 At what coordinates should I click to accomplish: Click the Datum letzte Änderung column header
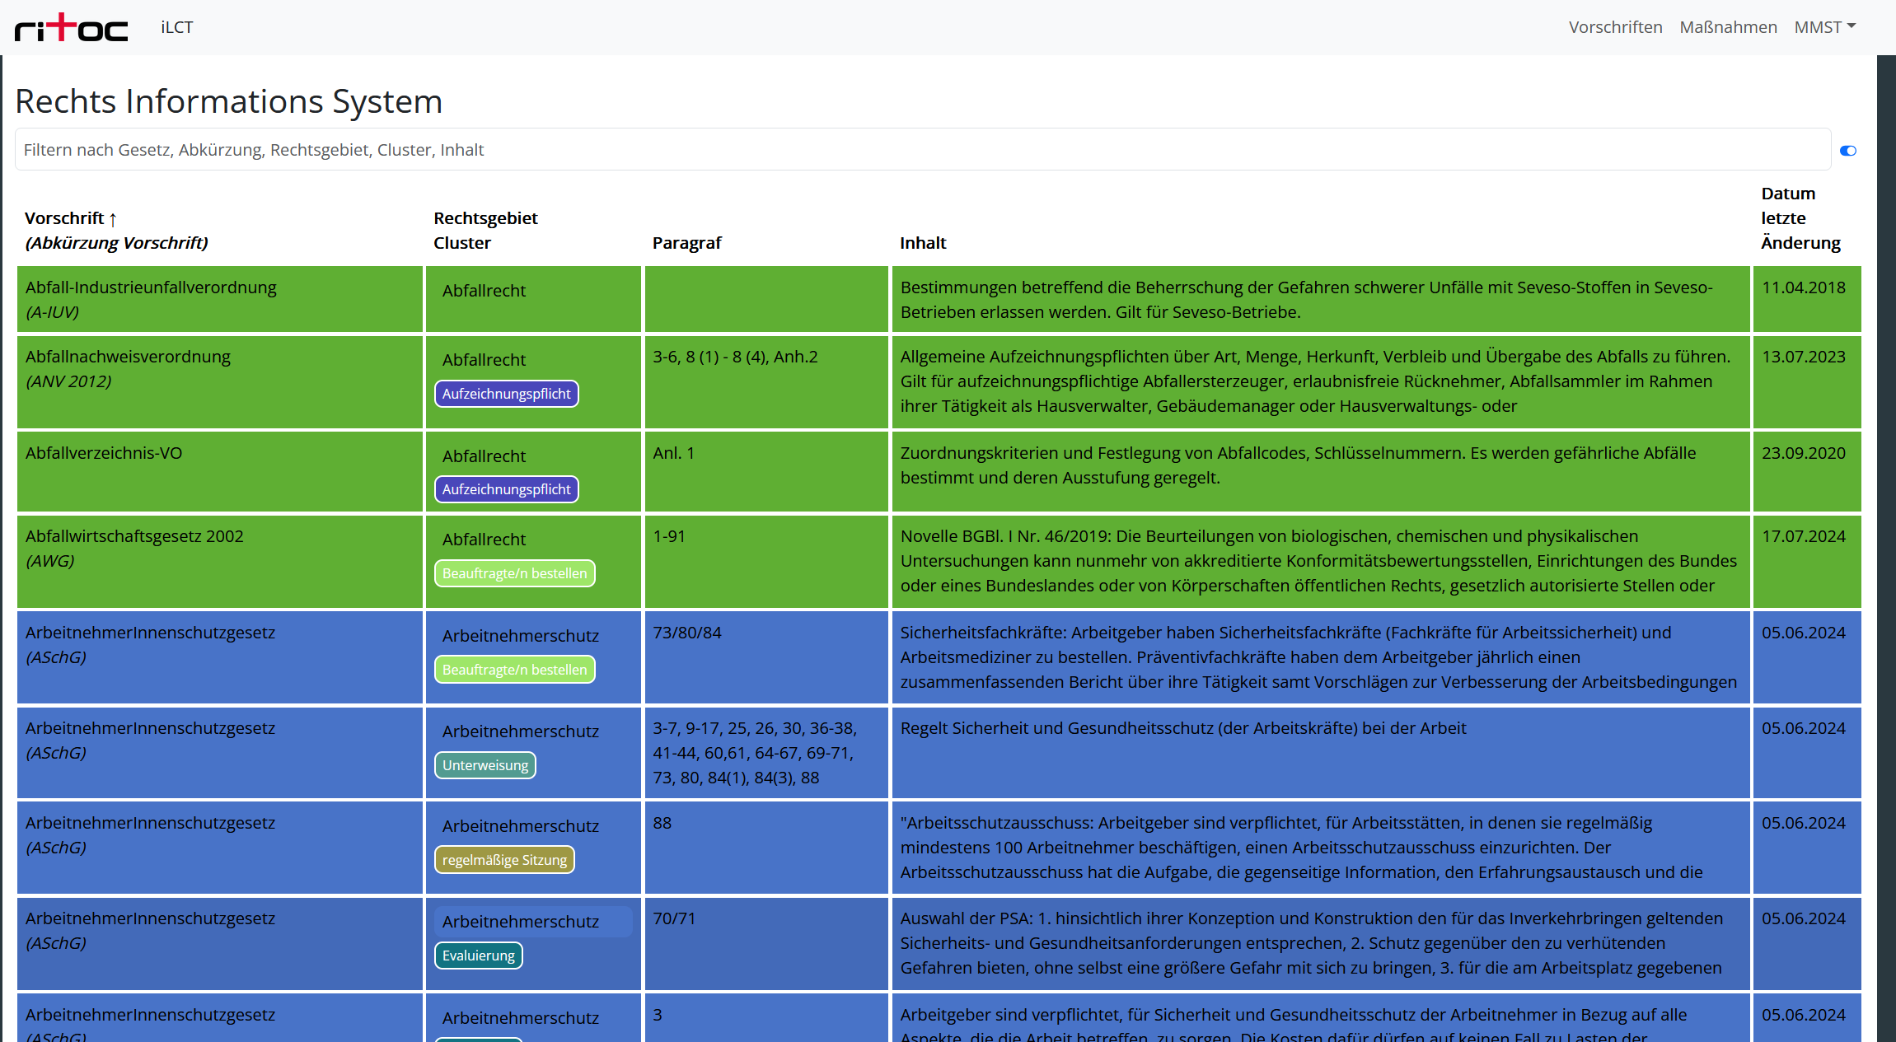click(x=1800, y=218)
